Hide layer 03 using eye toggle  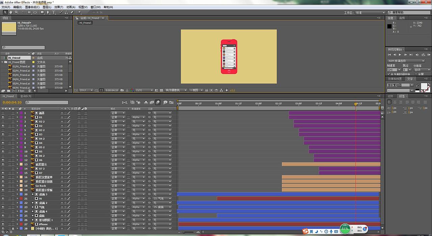tap(3, 134)
